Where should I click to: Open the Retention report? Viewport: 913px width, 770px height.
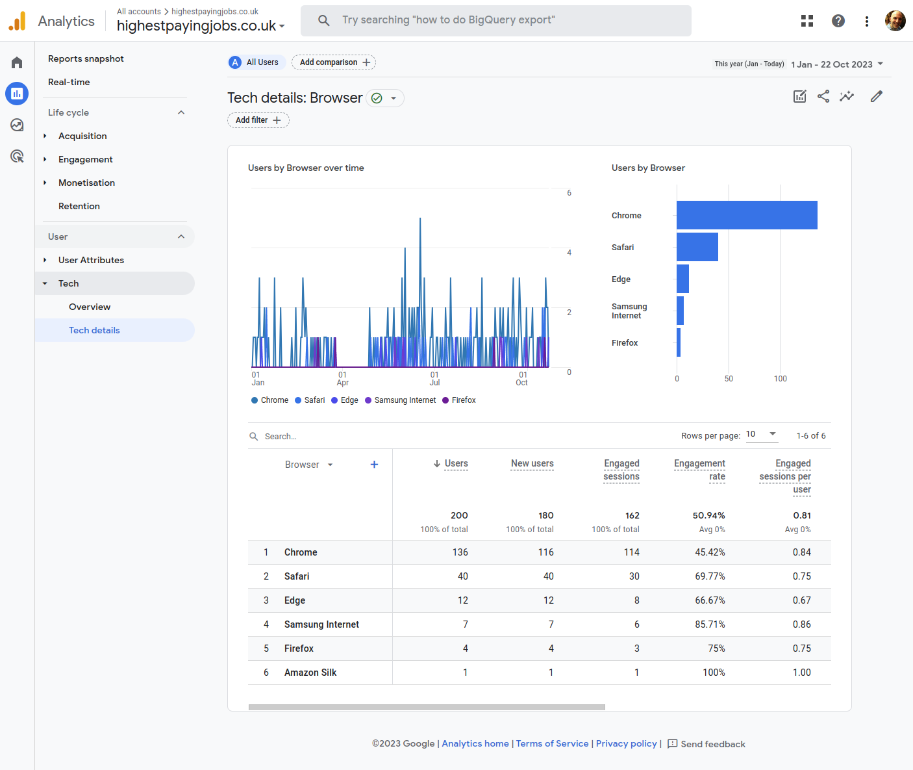coord(79,206)
